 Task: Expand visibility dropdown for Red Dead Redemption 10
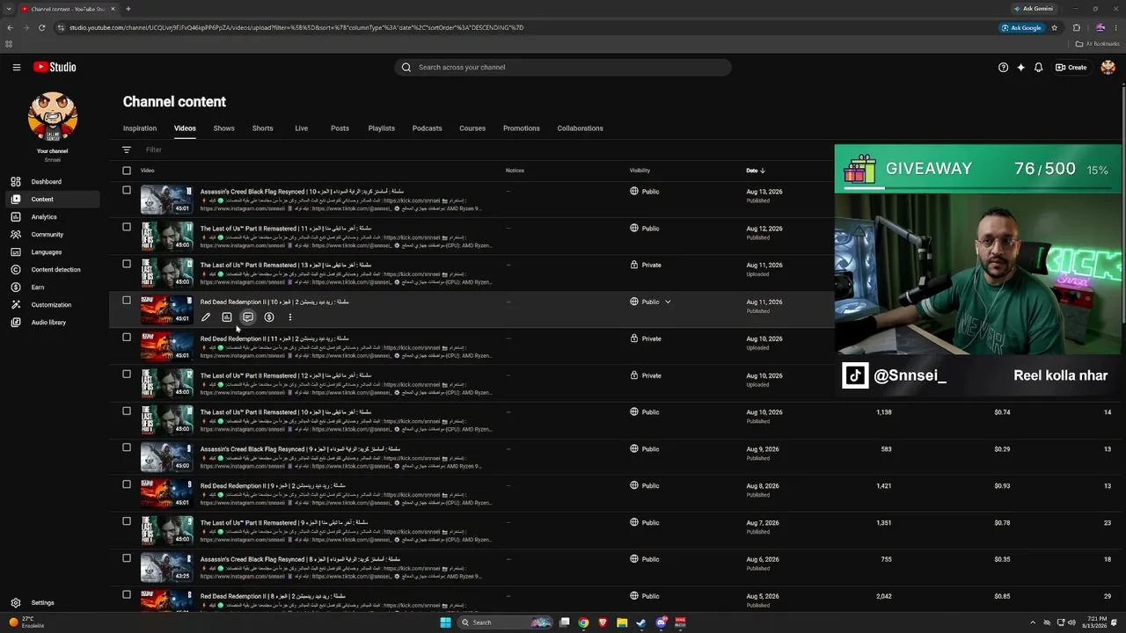point(668,302)
